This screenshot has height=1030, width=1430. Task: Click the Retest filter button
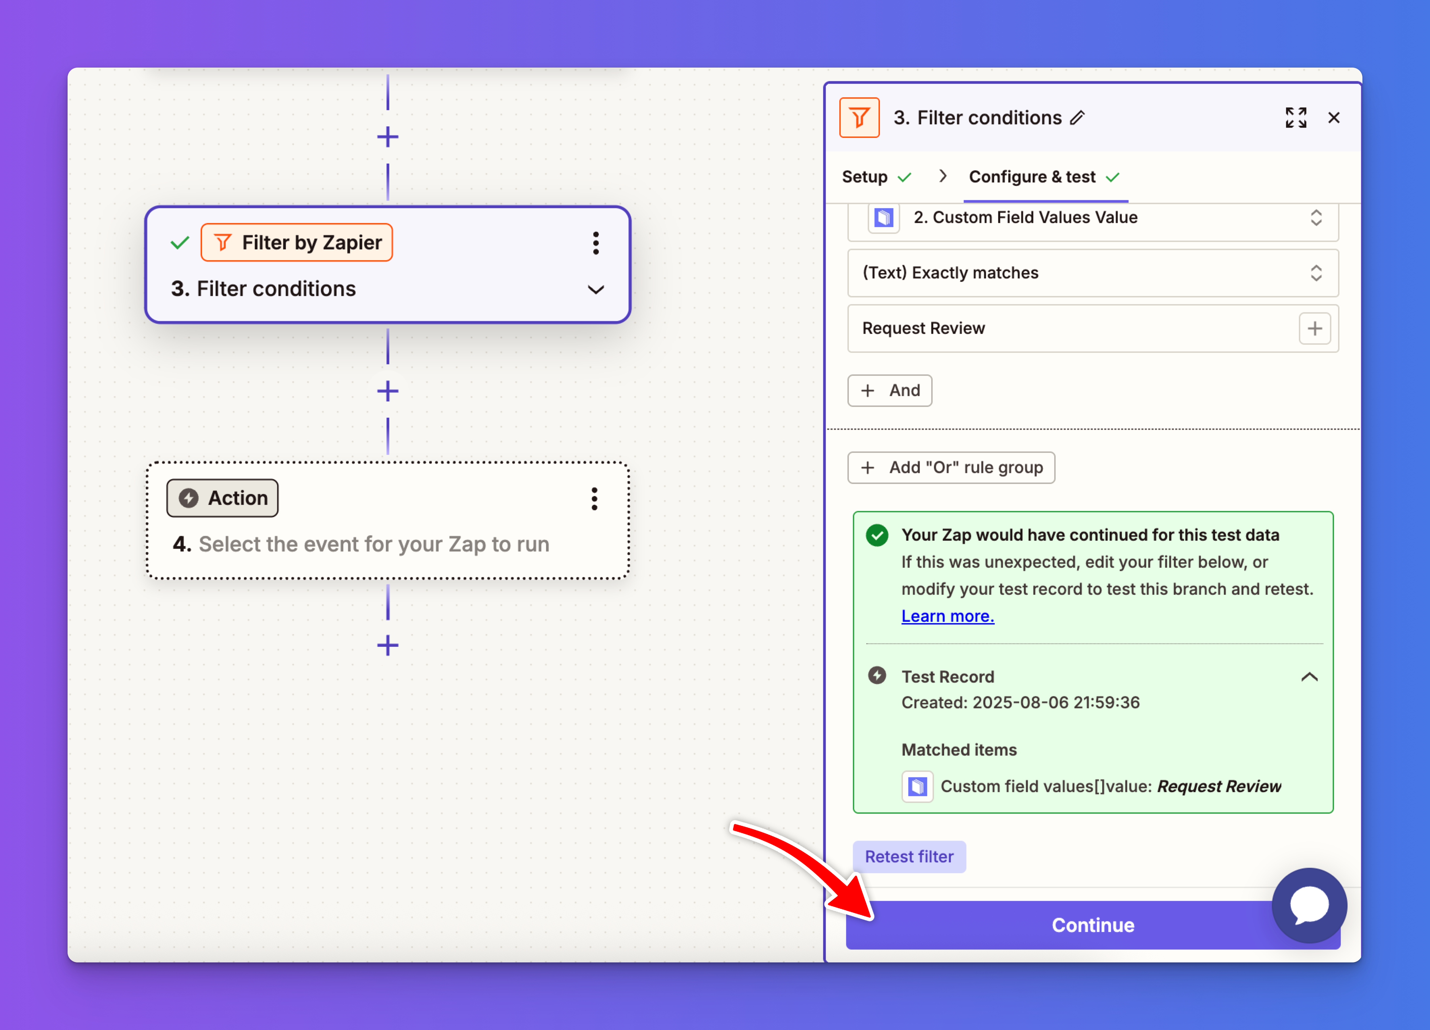coord(909,857)
